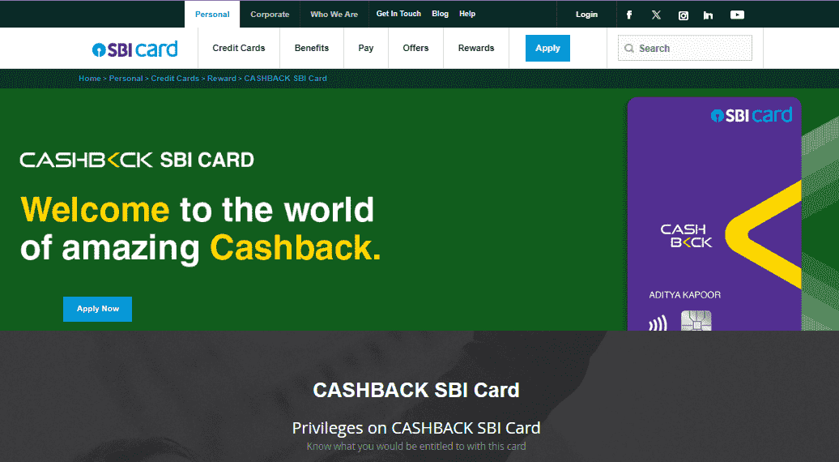Click the Login link in header
Viewport: 839px width, 462px height.
[586, 15]
